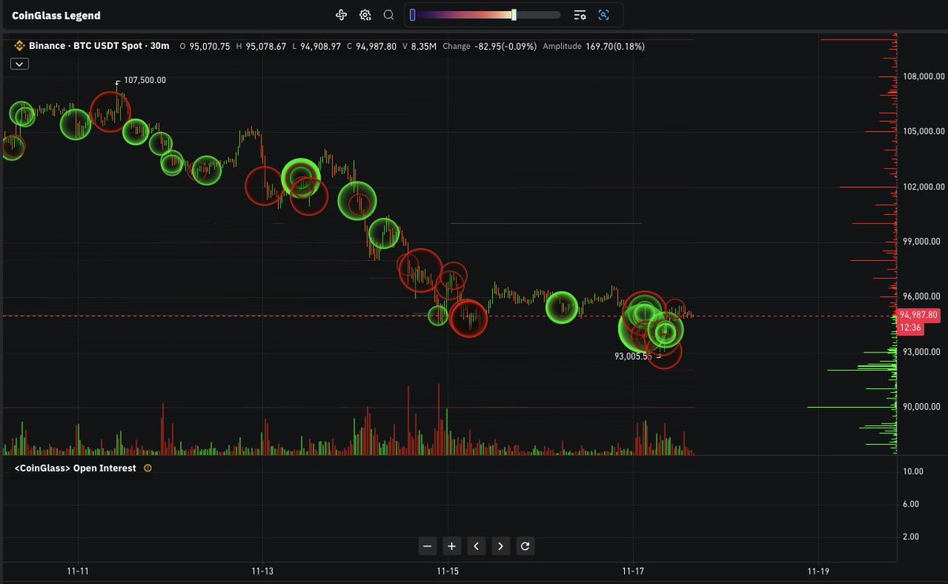This screenshot has width=948, height=584.
Task: Click the 11-17 date on time axis
Action: point(633,571)
